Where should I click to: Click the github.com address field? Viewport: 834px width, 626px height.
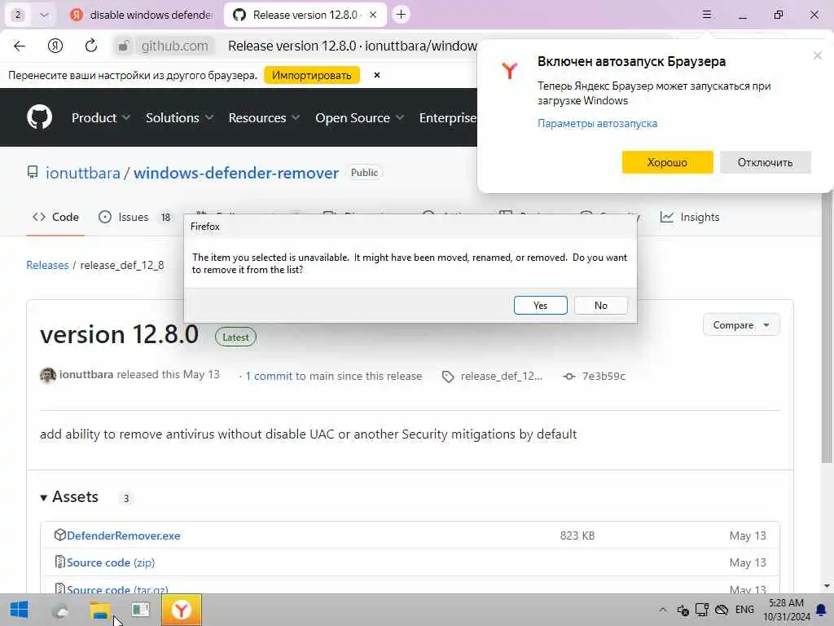pos(174,46)
